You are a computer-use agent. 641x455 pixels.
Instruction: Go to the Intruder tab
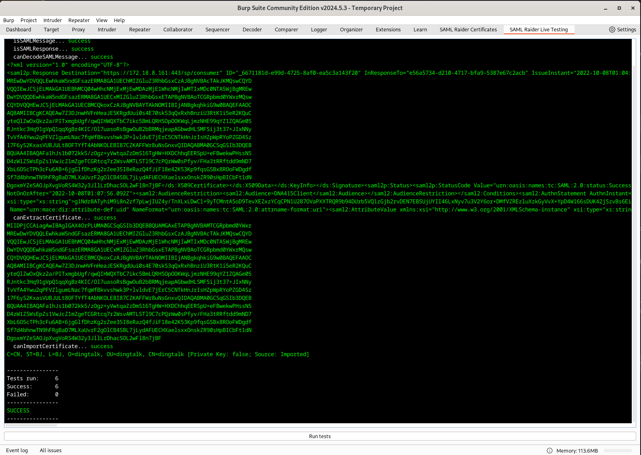coord(107,29)
